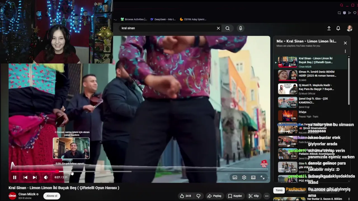
Task: Skip to the next video
Action: click(35, 177)
